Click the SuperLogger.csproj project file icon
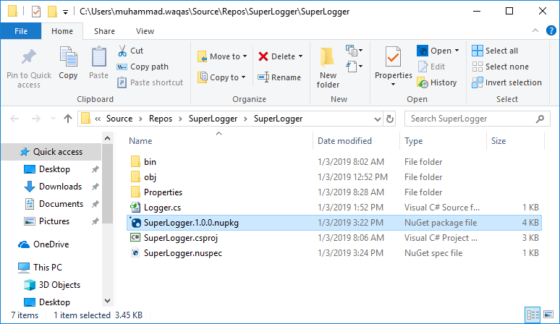The width and height of the screenshot is (560, 324). tap(135, 238)
